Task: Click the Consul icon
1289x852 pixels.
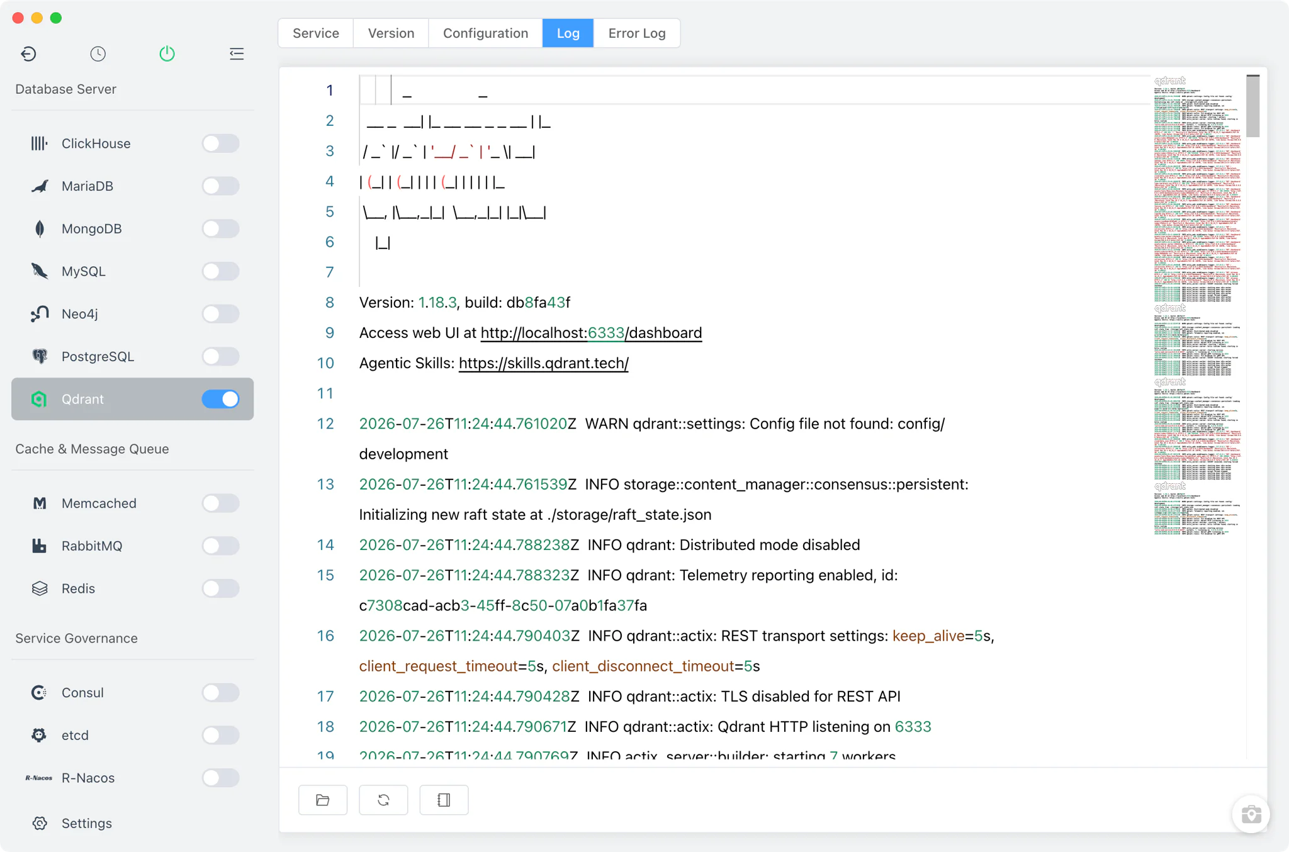Action: point(39,693)
